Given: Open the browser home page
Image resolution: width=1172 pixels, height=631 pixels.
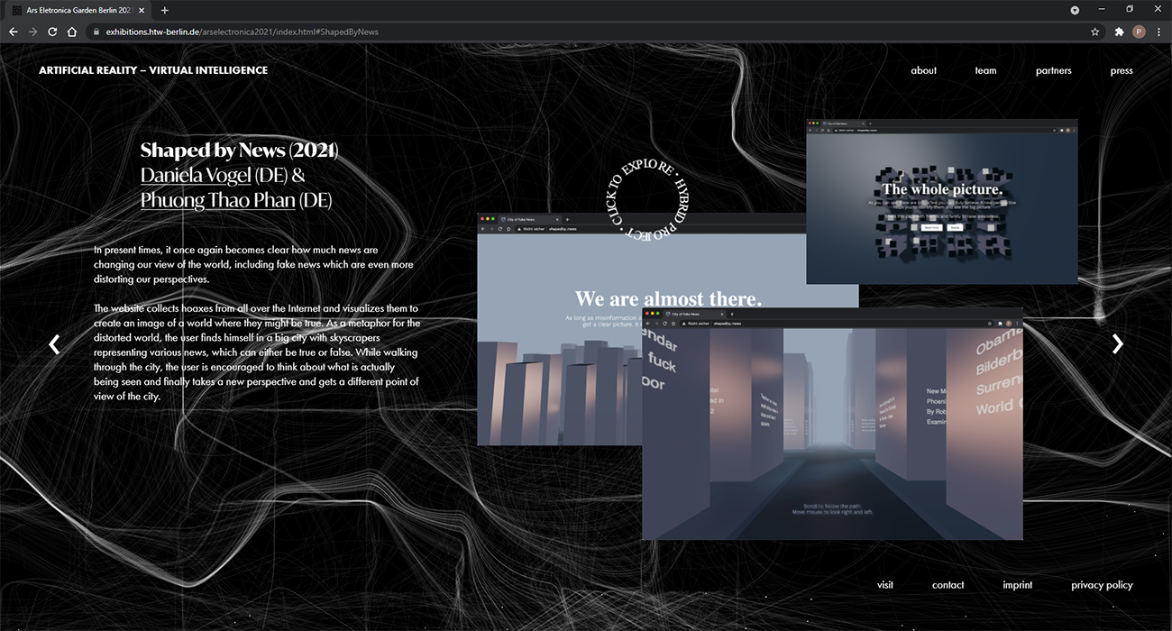Looking at the screenshot, I should tap(72, 32).
